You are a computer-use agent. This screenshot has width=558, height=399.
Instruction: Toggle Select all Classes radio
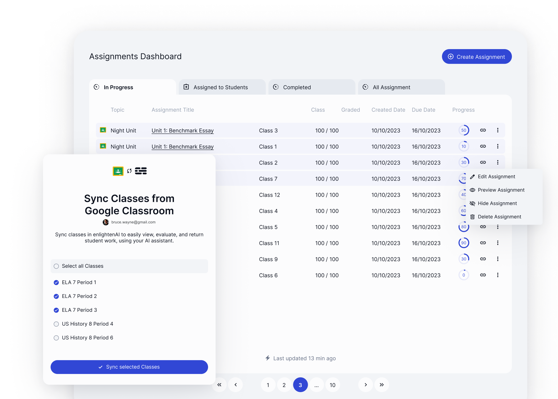coord(56,266)
